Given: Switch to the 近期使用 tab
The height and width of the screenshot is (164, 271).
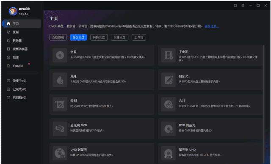Looking at the screenshot, I should pos(58,37).
